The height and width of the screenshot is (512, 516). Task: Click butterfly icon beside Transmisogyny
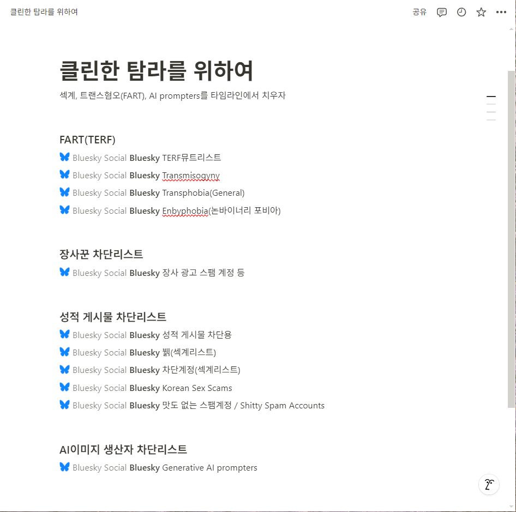click(64, 174)
